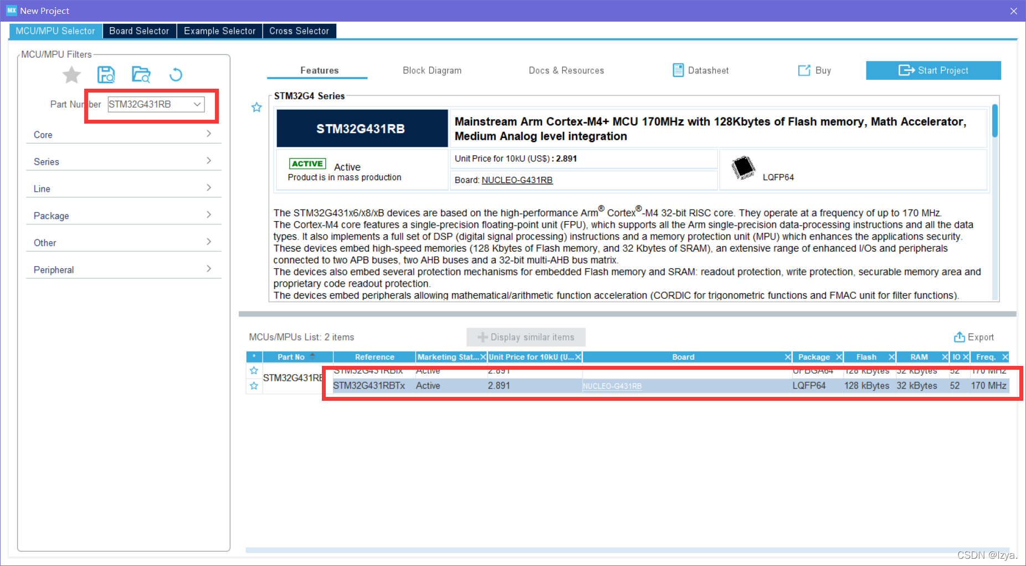The height and width of the screenshot is (566, 1026).
Task: Open the Part Number dropdown arrow
Action: click(197, 104)
